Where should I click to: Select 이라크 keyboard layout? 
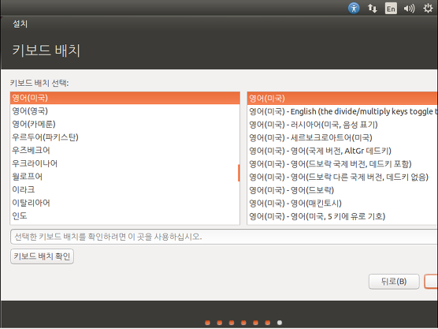tap(125, 190)
